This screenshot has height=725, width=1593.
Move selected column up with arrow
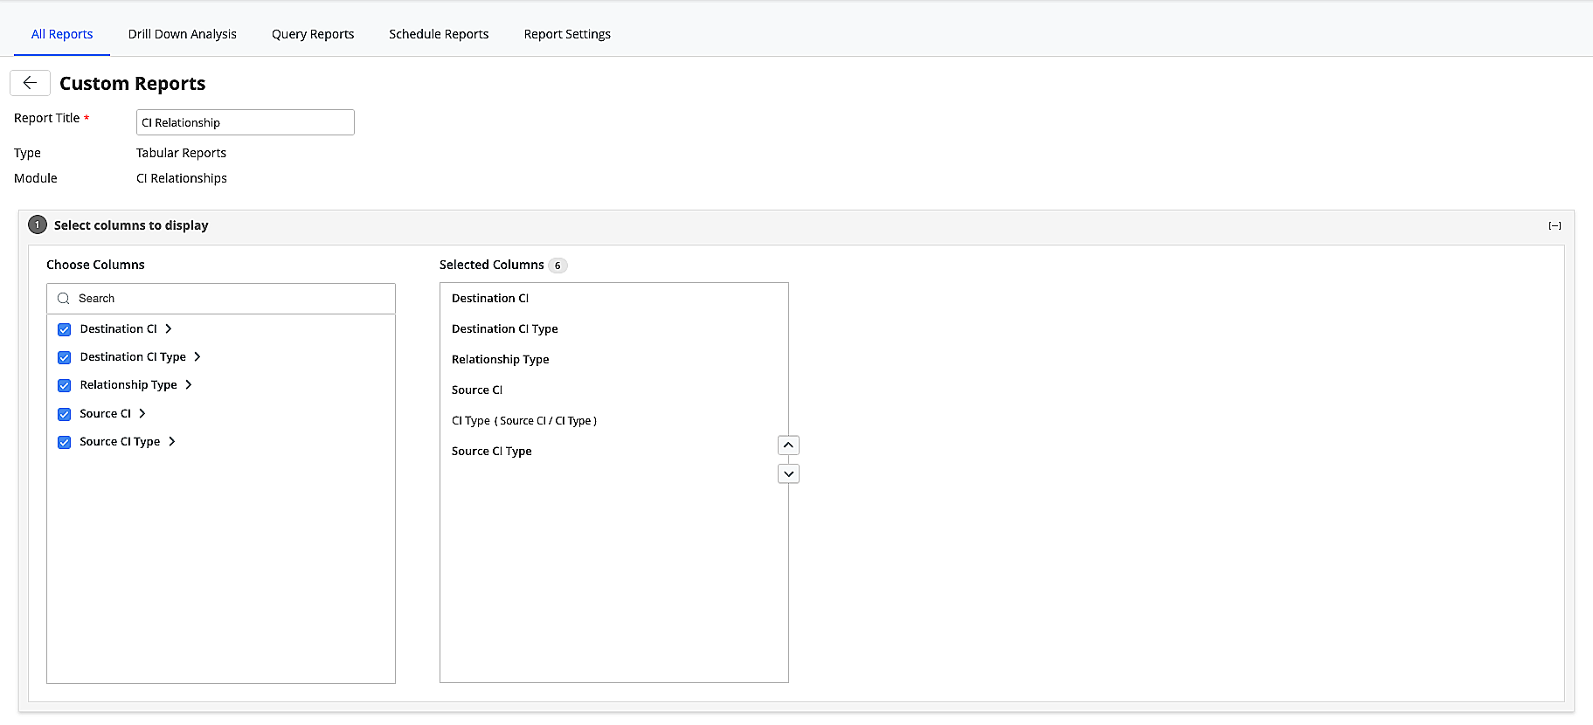click(x=788, y=445)
